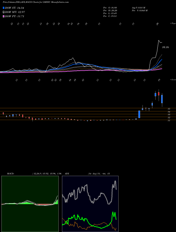Screen dimensions: 176x232
Task: Click the ADX values '(14 day) 51, +44, -15'
Action: click(x=99, y=174)
